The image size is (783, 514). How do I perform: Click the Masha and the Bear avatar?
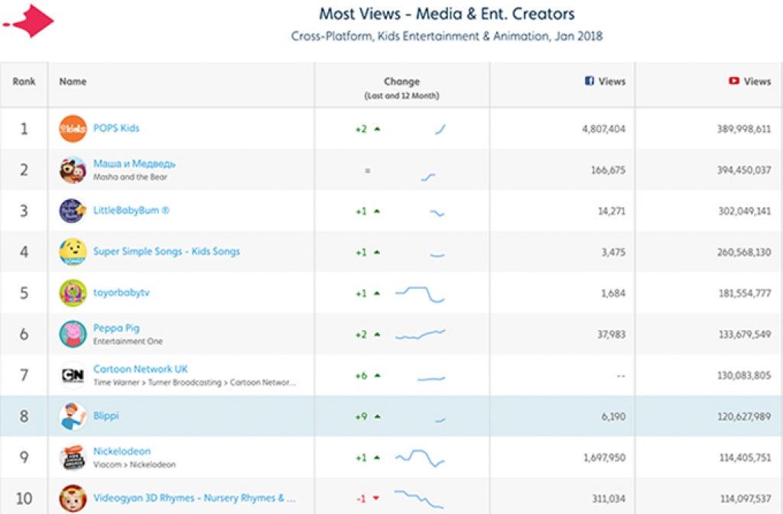73,170
